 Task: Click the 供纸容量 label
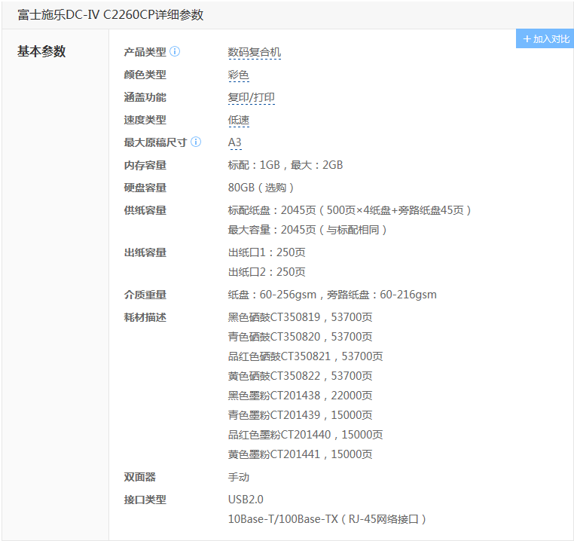click(145, 210)
